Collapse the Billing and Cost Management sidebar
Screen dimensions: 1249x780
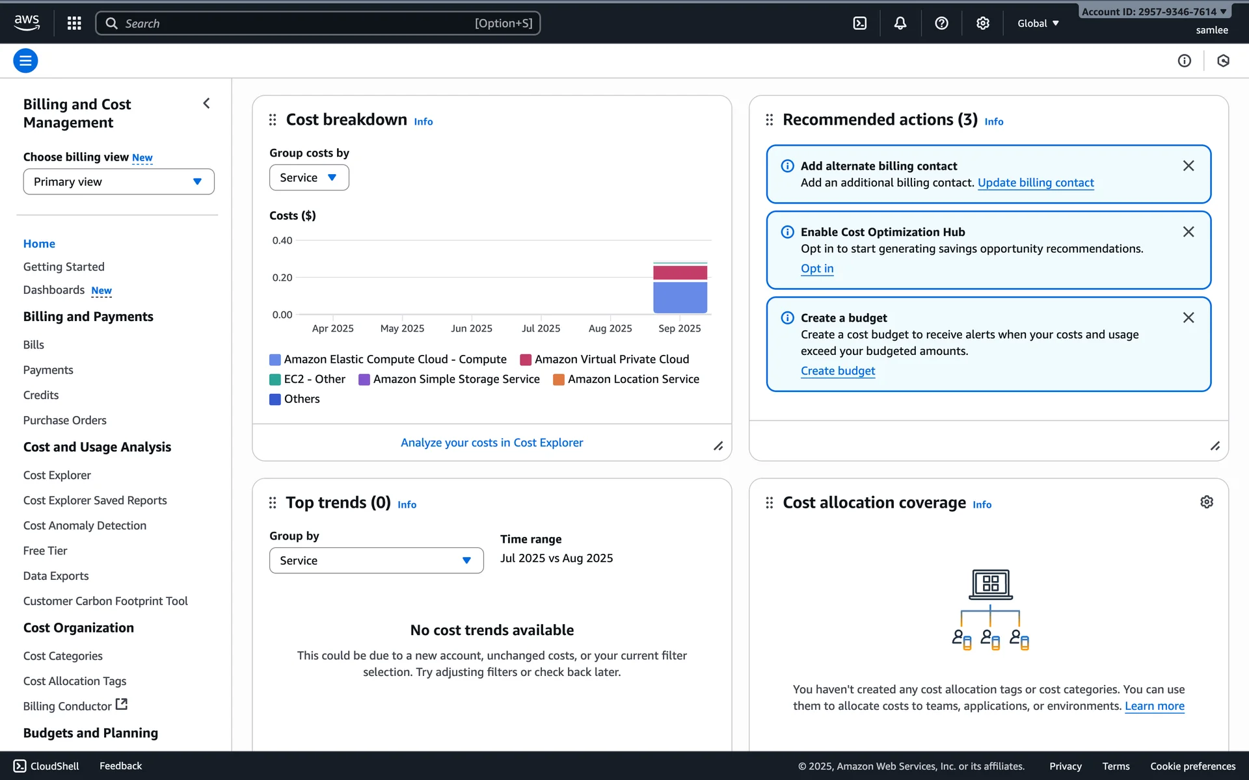[x=206, y=103]
